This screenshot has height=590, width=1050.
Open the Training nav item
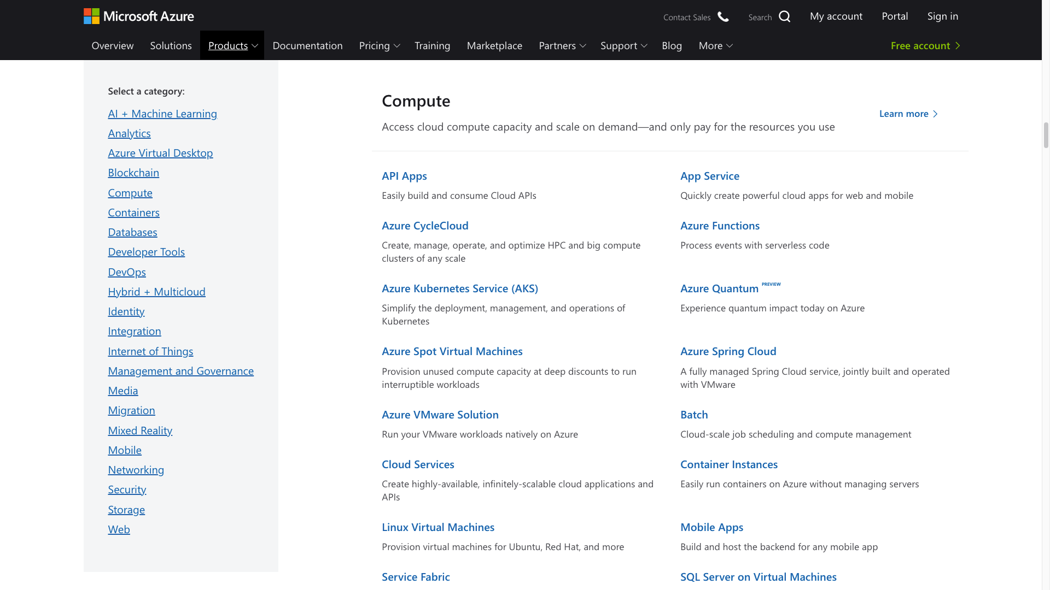(x=432, y=45)
